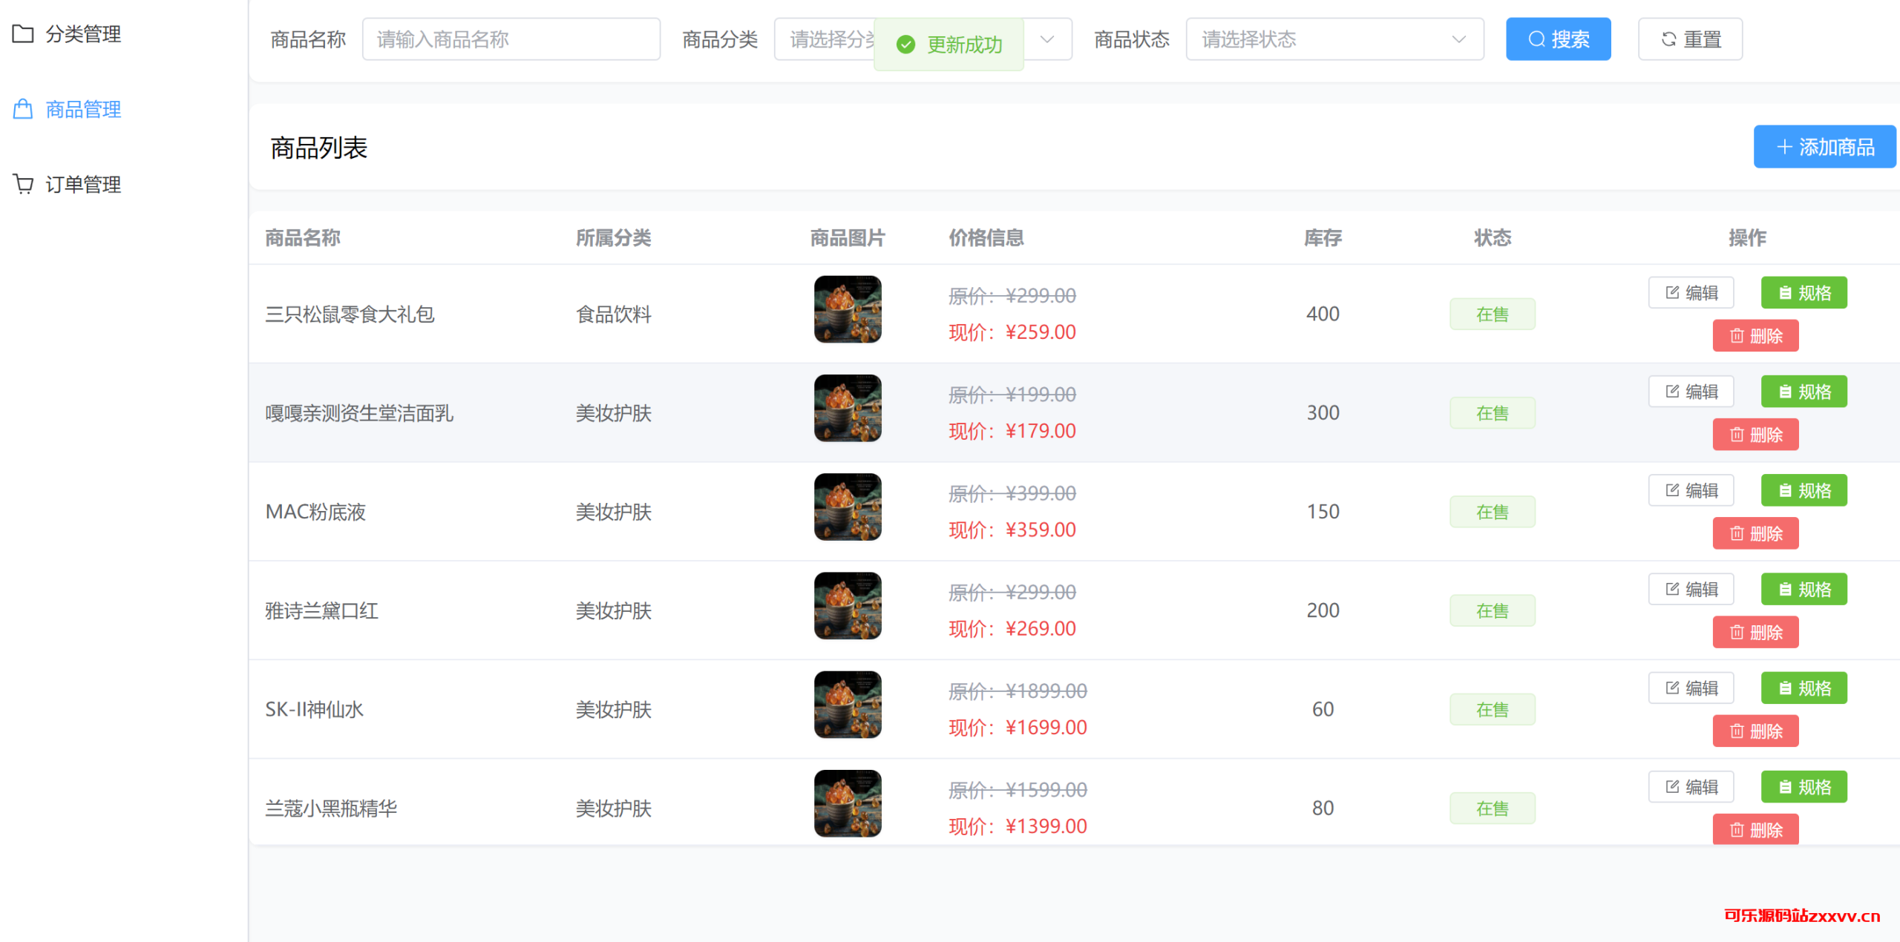
Task: Edit the MAC粉底液 product
Action: [x=1691, y=490]
